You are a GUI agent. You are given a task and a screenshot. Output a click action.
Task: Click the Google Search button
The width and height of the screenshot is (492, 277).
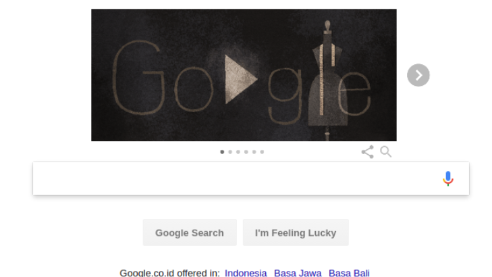(x=190, y=232)
